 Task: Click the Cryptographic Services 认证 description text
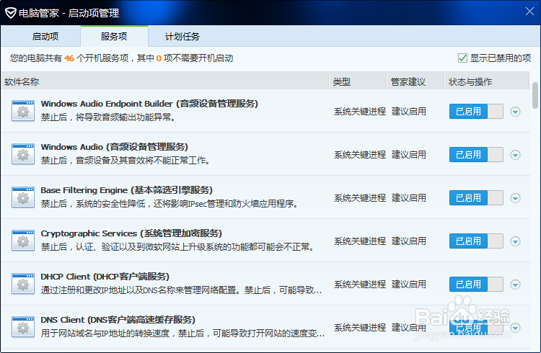[177, 247]
